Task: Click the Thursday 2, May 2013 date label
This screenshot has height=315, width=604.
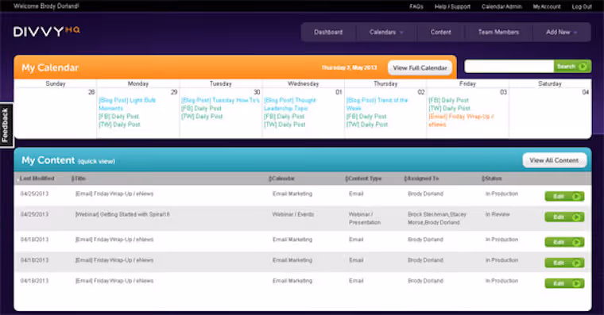Action: coord(349,67)
